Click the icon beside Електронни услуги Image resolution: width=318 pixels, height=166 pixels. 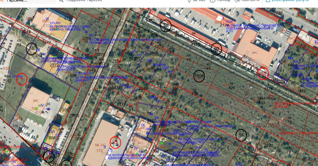pos(268,1)
